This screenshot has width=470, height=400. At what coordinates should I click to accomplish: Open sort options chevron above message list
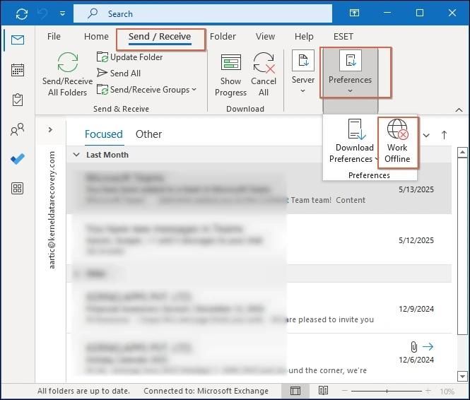pyautogui.click(x=426, y=135)
